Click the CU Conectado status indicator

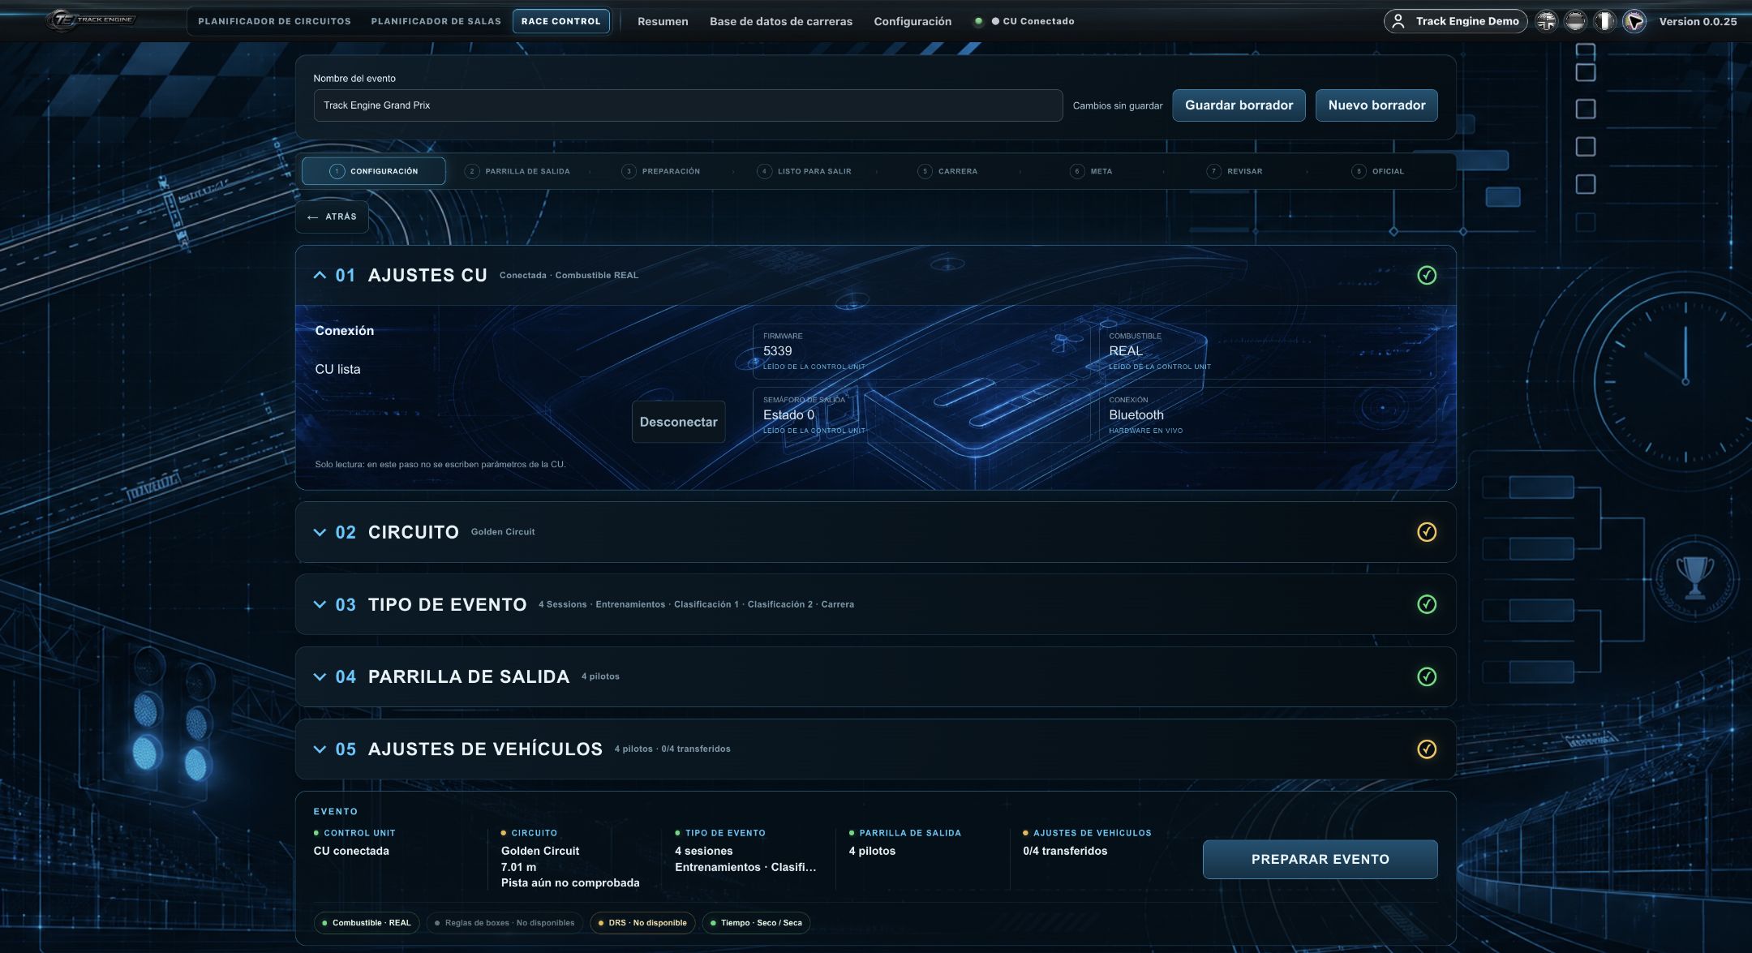[1025, 21]
